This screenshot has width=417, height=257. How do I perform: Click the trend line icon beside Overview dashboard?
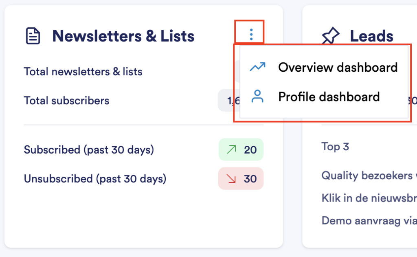click(x=257, y=67)
